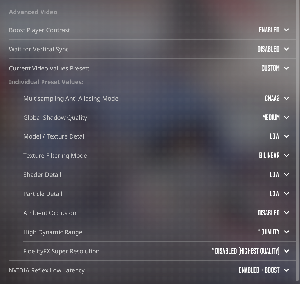Open the Boost Player Contrast dropdown
The height and width of the screenshot is (284, 300).
(x=286, y=30)
